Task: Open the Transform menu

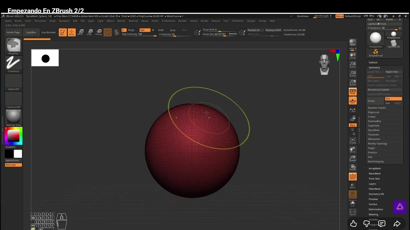Action: (237, 21)
